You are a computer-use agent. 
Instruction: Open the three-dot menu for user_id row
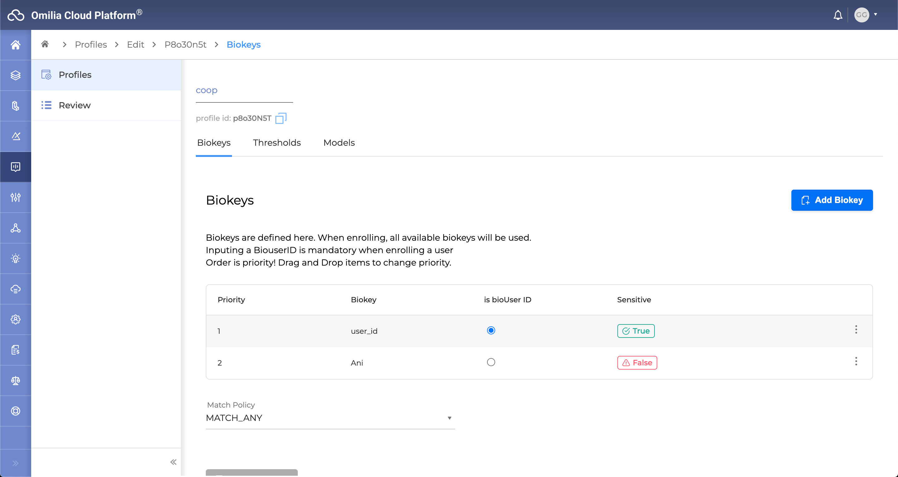(x=856, y=329)
